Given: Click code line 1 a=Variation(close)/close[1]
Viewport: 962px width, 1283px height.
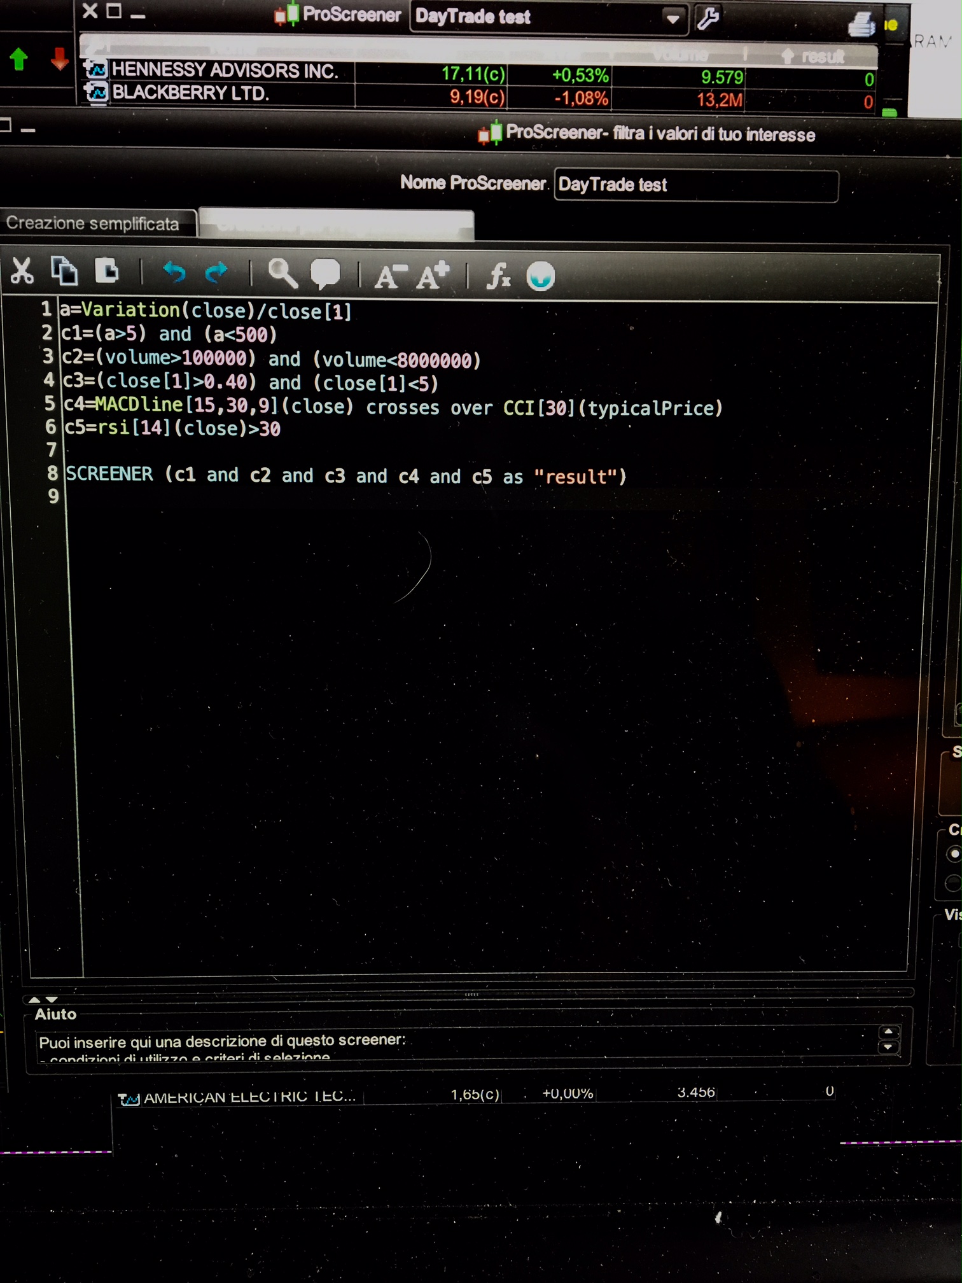Looking at the screenshot, I should (206, 311).
